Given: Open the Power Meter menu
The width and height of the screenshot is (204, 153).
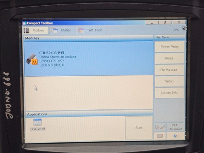Looking at the screenshot, I should 170,47.
